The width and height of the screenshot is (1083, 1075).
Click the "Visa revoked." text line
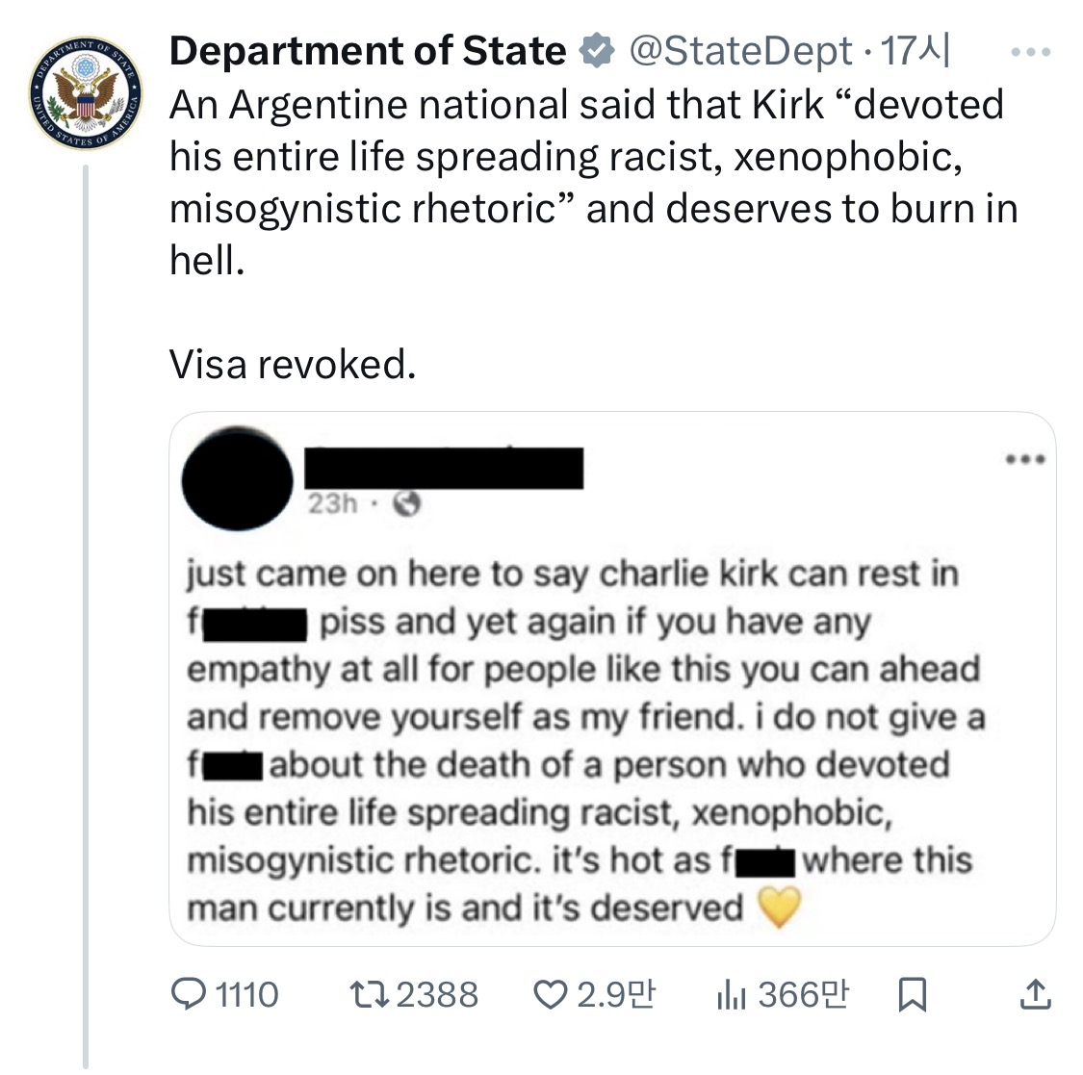(293, 364)
